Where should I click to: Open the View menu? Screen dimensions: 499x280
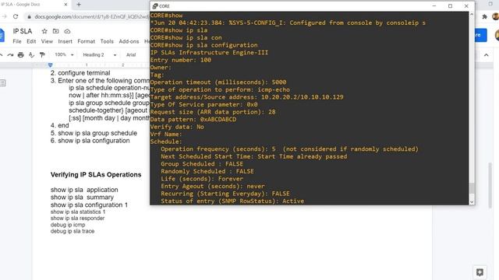[x=47, y=41]
